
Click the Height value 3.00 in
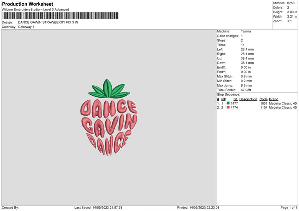coord(292,12)
